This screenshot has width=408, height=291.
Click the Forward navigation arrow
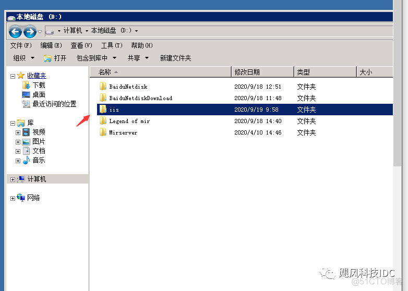pos(30,32)
